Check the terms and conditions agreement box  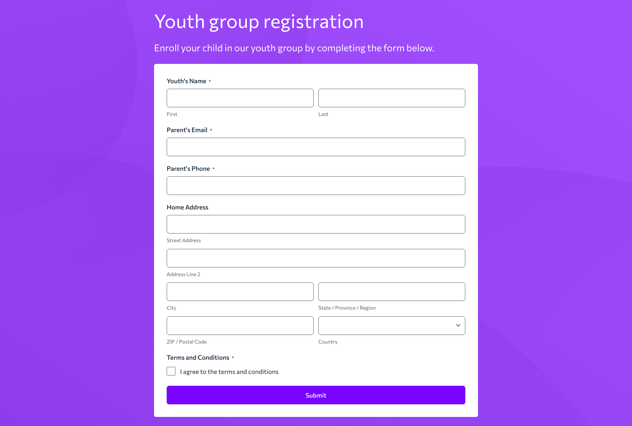(x=171, y=371)
